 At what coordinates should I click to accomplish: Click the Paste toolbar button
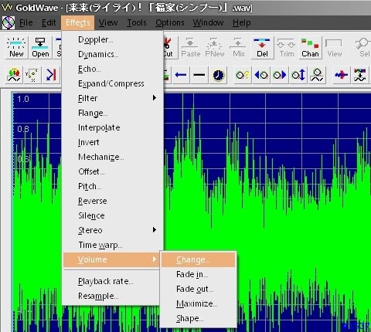tap(191, 48)
